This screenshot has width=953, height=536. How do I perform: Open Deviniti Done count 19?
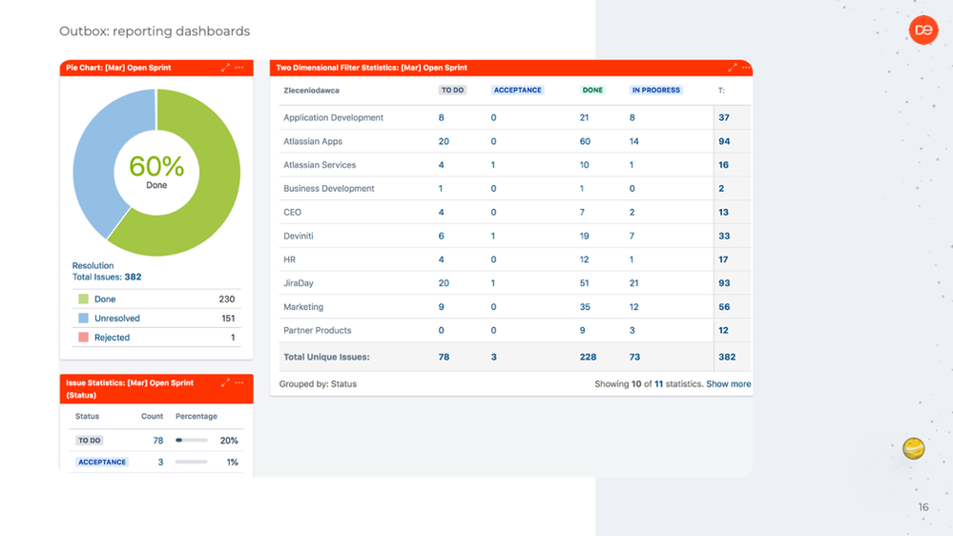pyautogui.click(x=584, y=237)
